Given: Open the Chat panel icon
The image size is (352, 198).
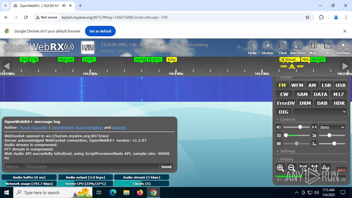Looking at the screenshot, I should [282, 47].
